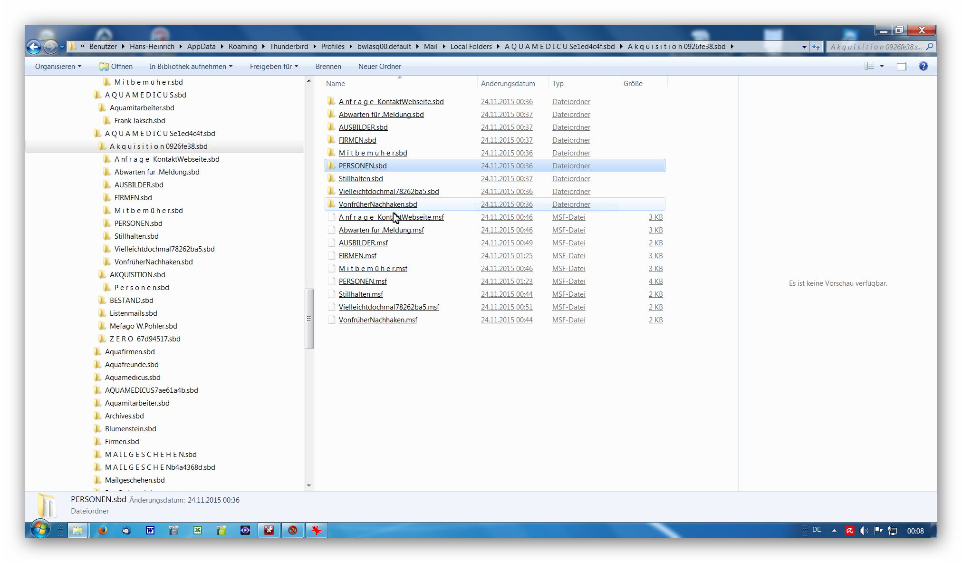Sort by the Änderungsdatum column header
The height and width of the screenshot is (563, 962).
(x=508, y=83)
